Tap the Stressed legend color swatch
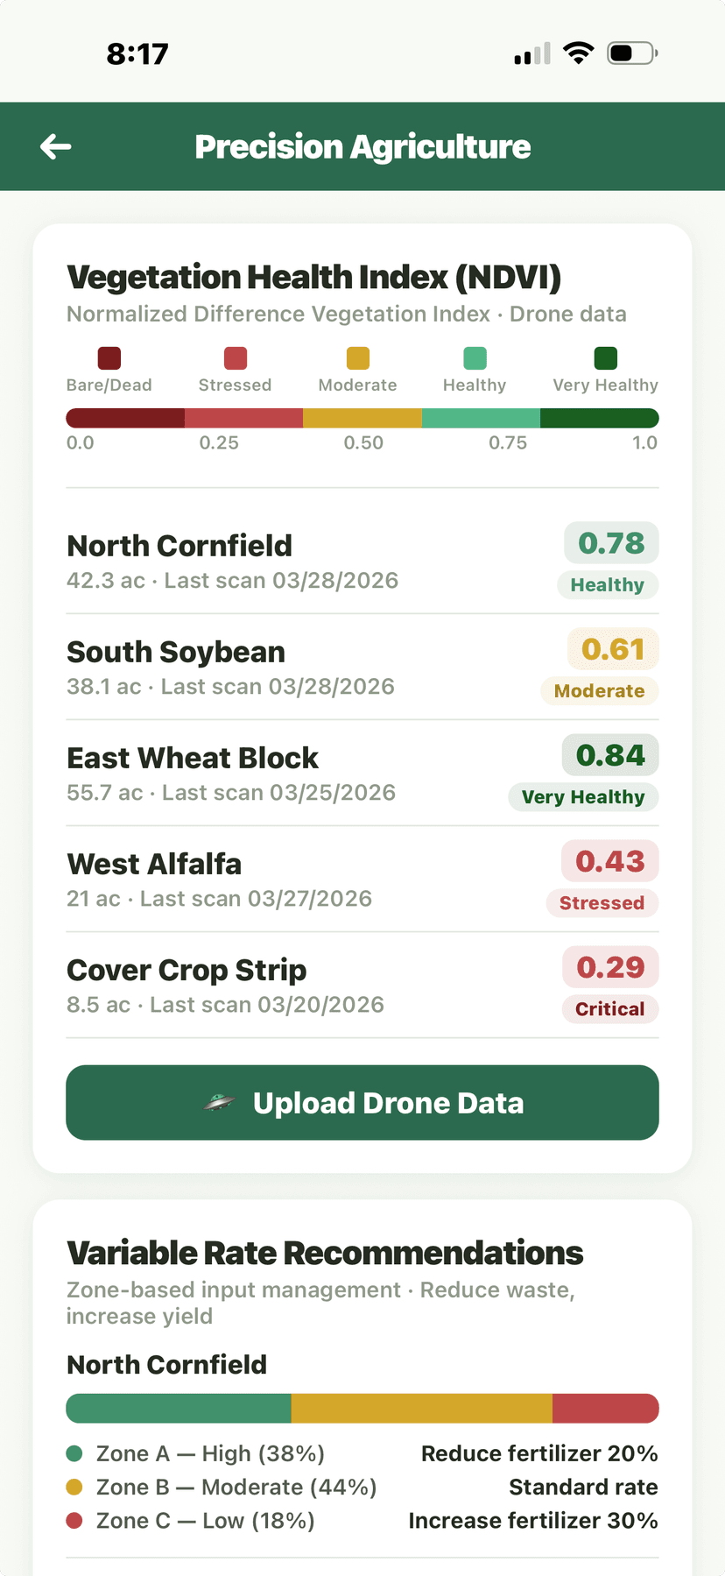725x1576 pixels. pos(236,358)
